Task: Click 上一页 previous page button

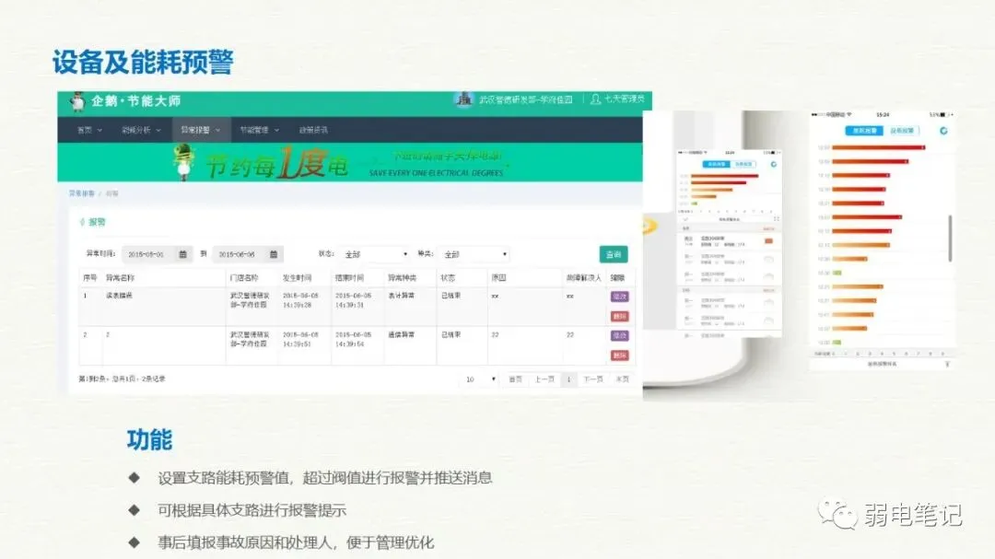Action: tap(544, 378)
